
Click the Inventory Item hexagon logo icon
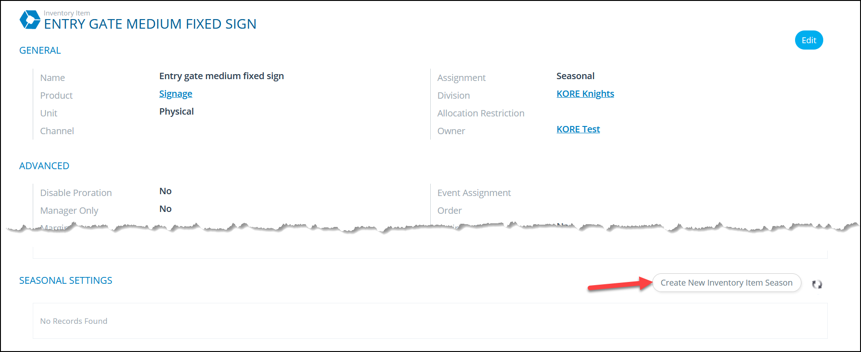(x=30, y=20)
